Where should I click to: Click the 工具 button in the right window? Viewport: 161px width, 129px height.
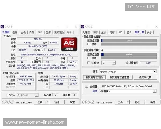(x=120, y=102)
